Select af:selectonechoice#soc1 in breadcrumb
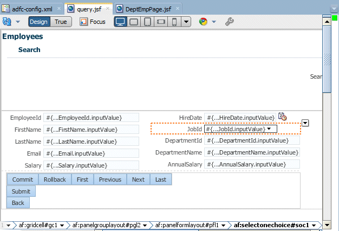This screenshot has width=339, height=231. tap(271, 226)
